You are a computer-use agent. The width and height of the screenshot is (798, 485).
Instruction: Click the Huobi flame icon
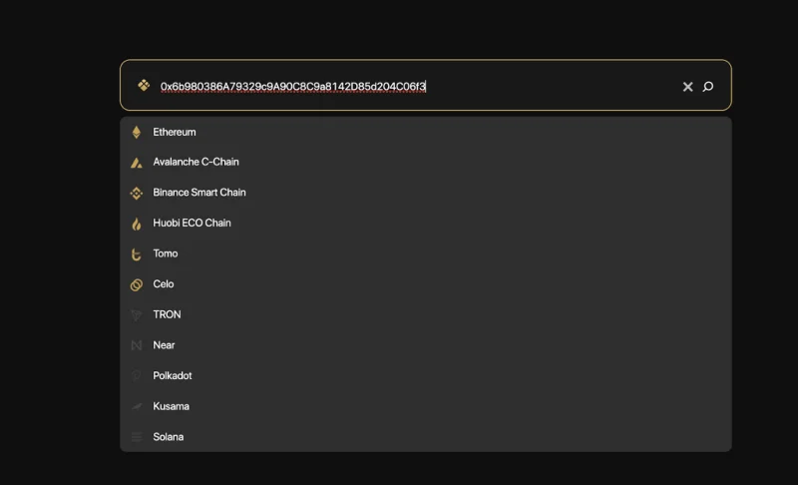pyautogui.click(x=137, y=224)
